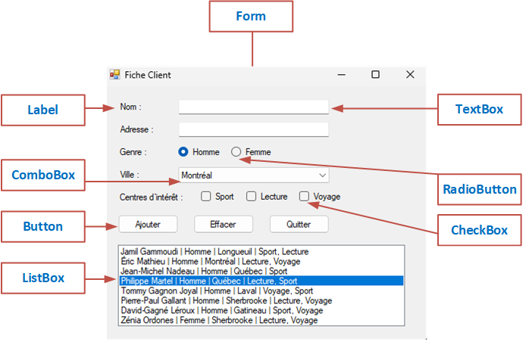Maximize the Fiche Client window
Screen dimensions: 532x348
pos(375,75)
